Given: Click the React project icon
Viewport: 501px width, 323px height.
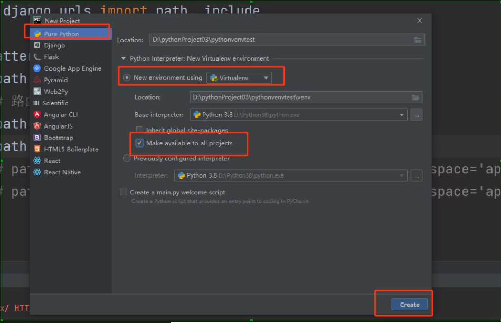Looking at the screenshot, I should pyautogui.click(x=37, y=160).
